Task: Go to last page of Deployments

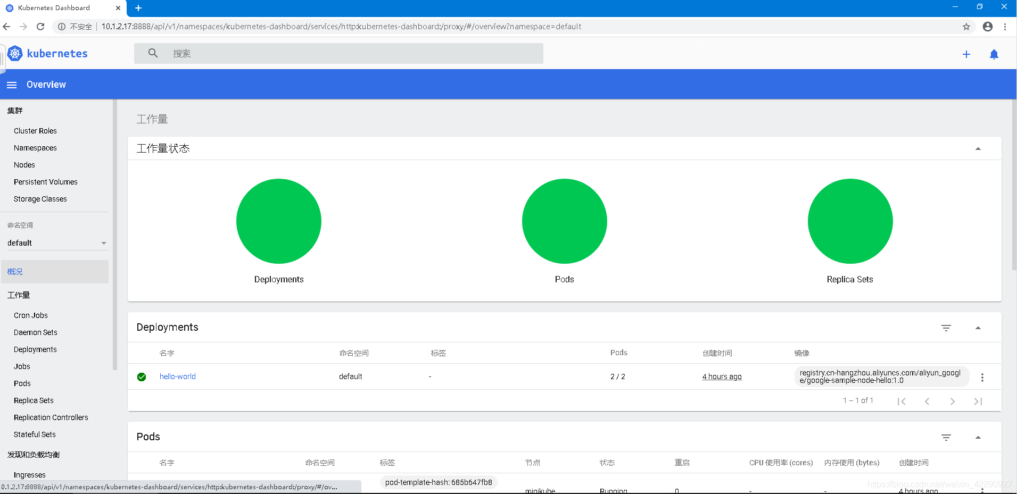Action: pyautogui.click(x=978, y=401)
